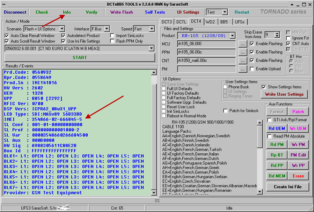Enable the Import SimLocks checkbox
Viewport: 314px width, 212px height.
point(112,36)
